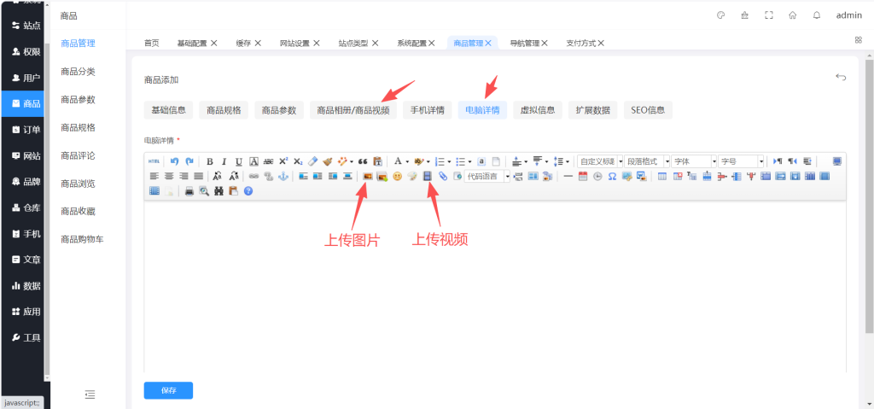The height and width of the screenshot is (409, 874).
Task: Open 商品评论 in the side menu
Action: point(78,155)
